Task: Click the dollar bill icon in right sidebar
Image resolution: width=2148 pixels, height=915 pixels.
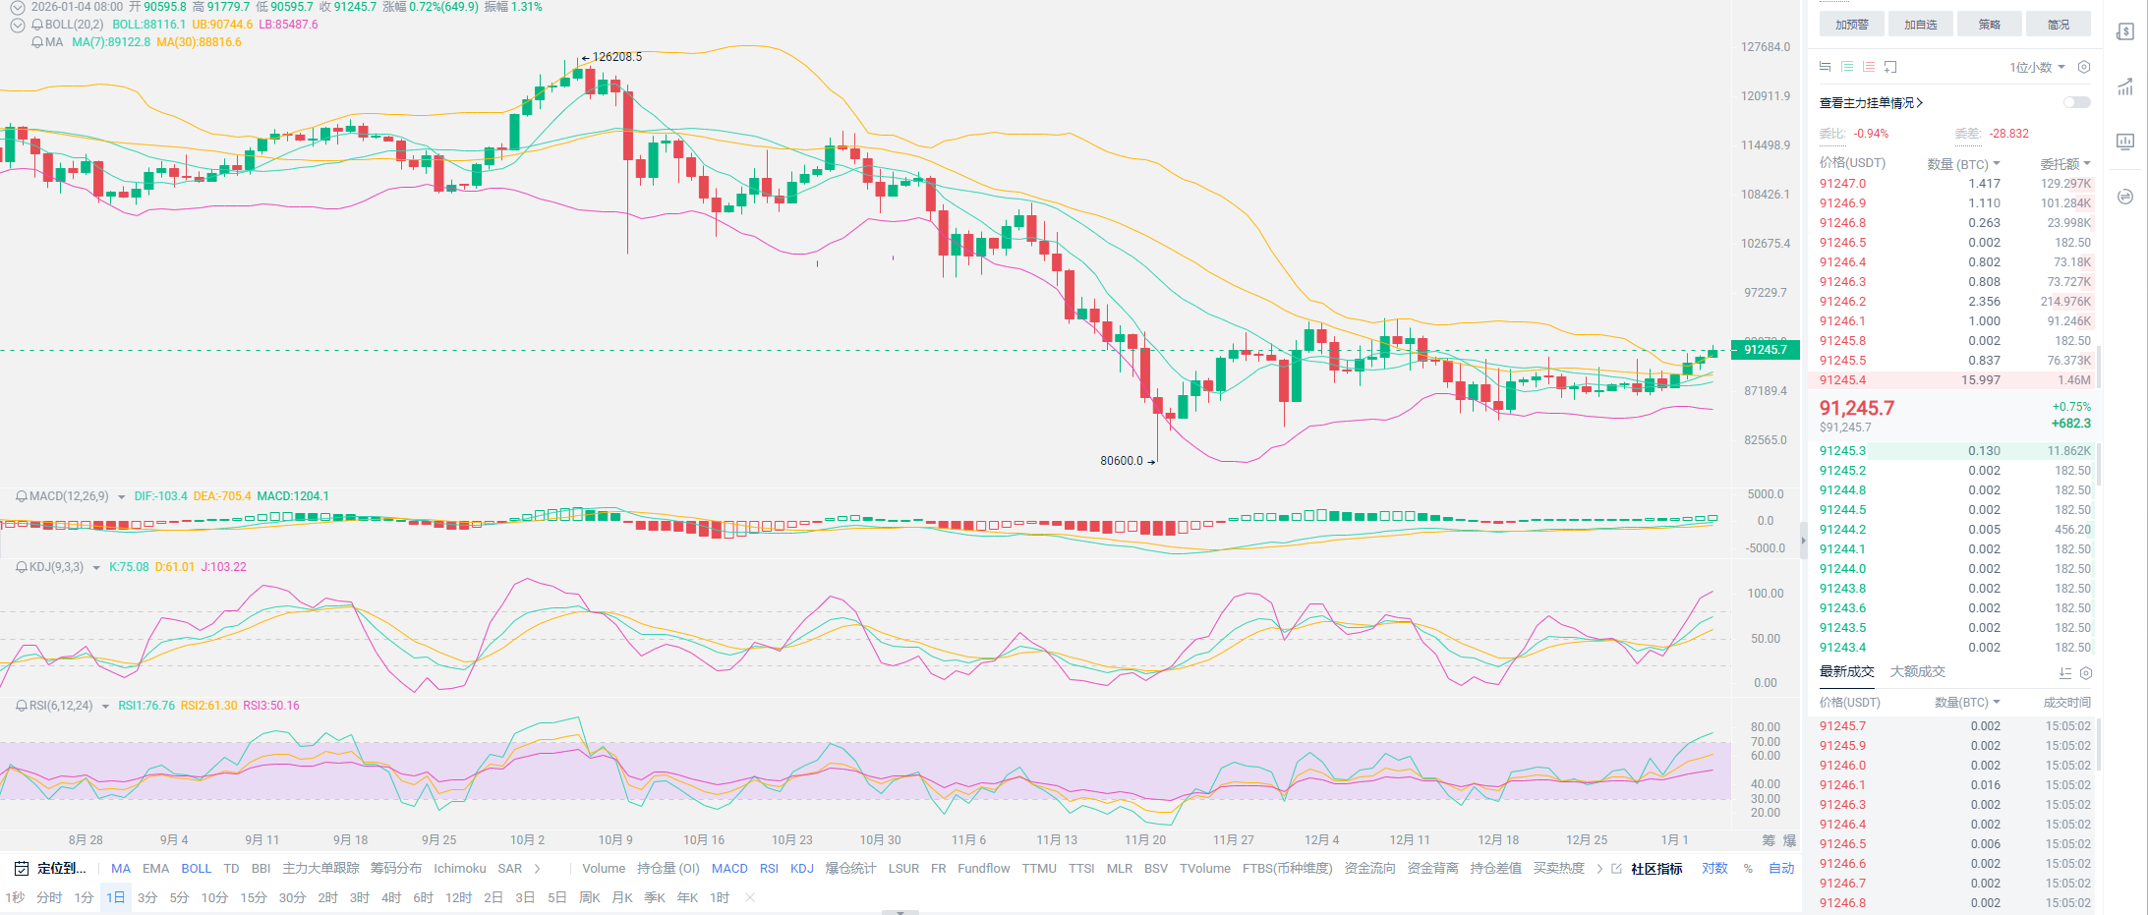Action: coord(2125,31)
